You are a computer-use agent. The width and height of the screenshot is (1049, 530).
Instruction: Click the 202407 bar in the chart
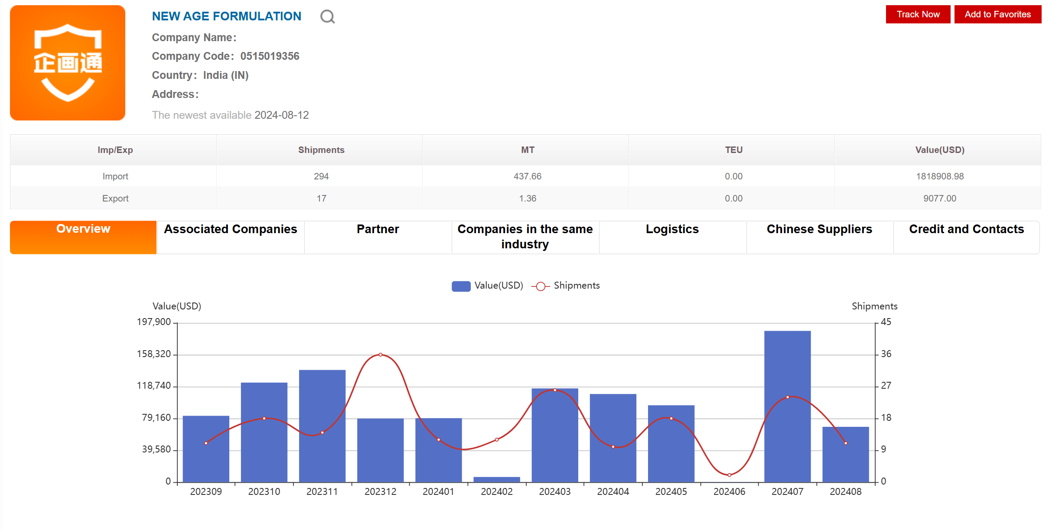[787, 406]
